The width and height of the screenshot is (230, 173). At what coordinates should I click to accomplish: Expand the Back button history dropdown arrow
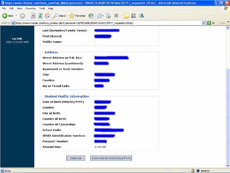(x=16, y=16)
